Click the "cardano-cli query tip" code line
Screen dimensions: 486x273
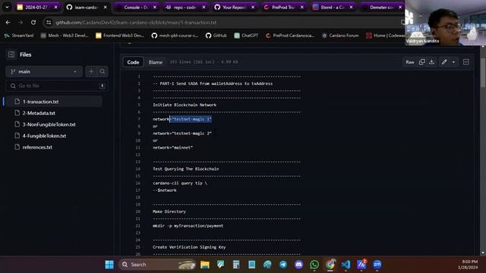pos(180,184)
